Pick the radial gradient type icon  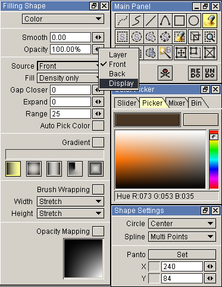click(34, 169)
